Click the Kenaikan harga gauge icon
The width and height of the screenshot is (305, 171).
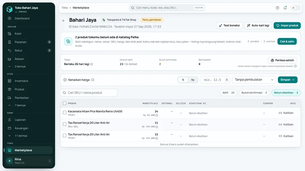pos(65,80)
